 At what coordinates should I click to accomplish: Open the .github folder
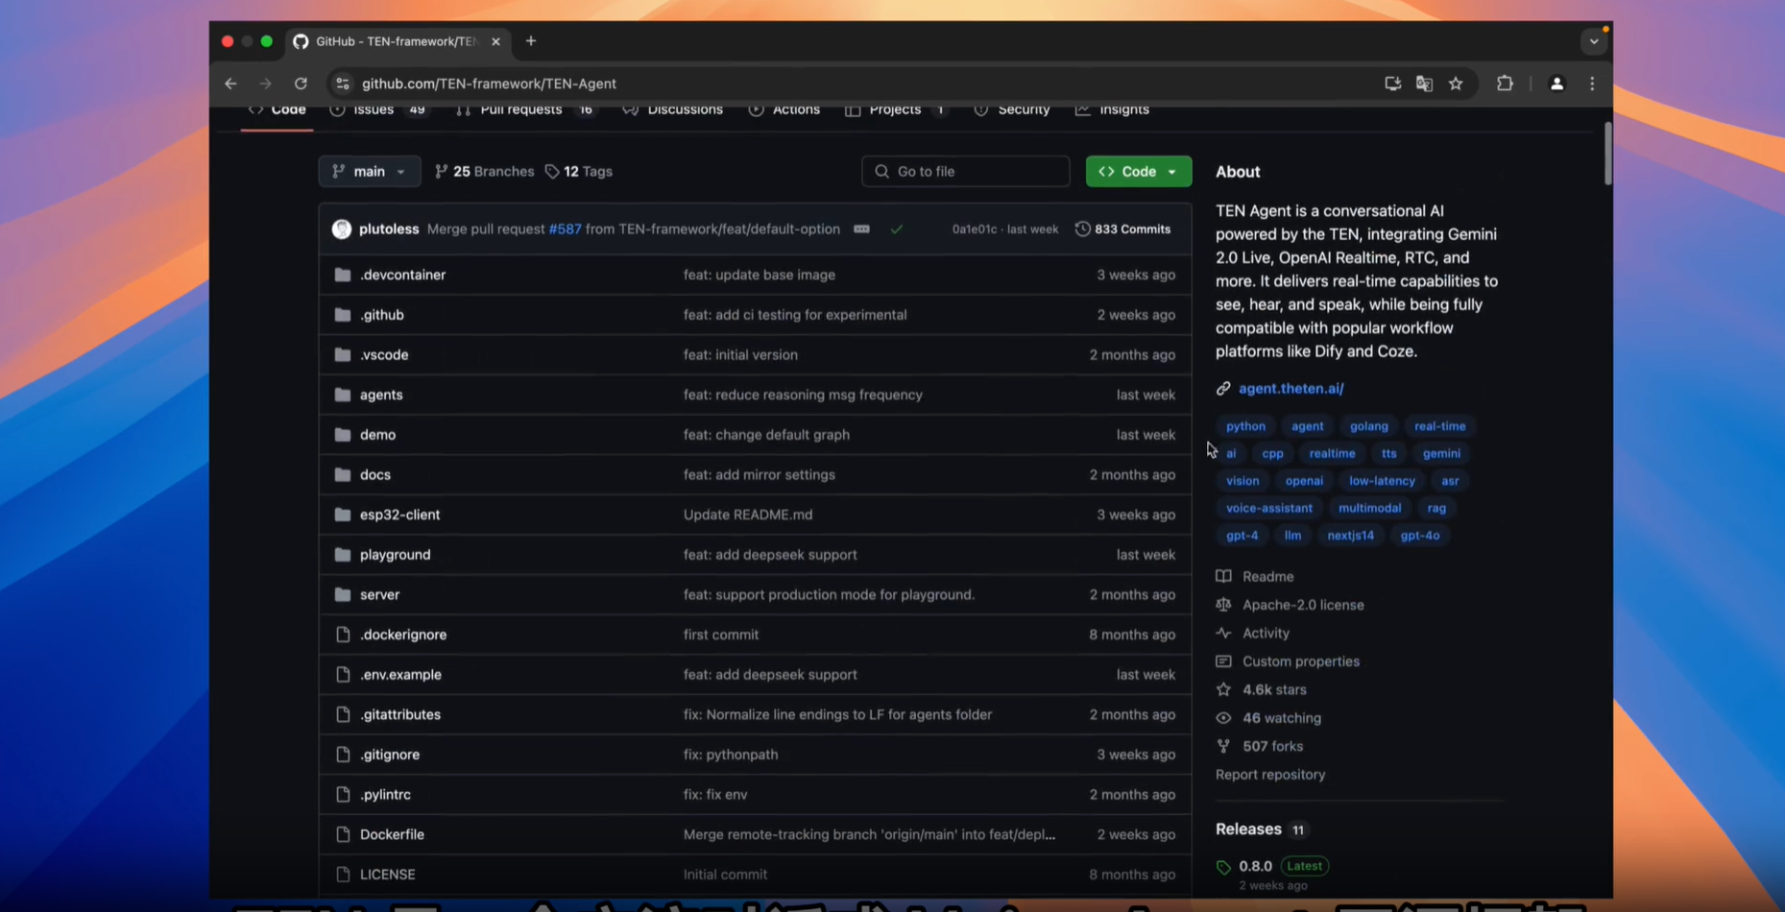click(x=381, y=315)
